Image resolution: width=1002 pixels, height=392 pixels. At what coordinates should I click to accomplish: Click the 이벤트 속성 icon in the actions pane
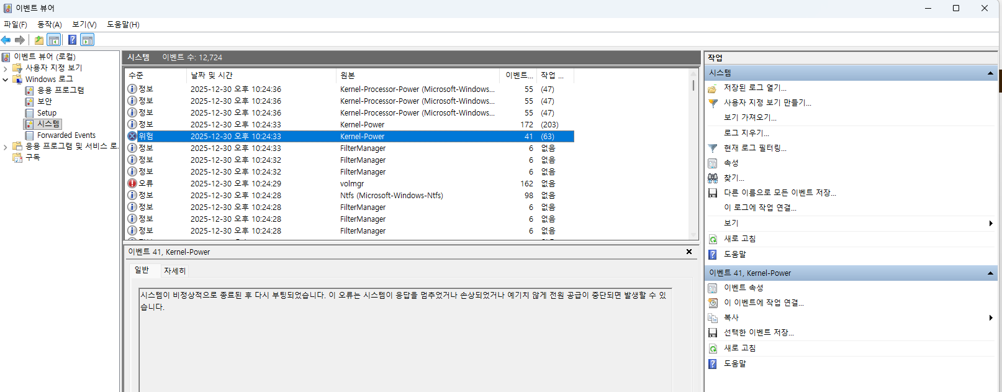tap(713, 288)
